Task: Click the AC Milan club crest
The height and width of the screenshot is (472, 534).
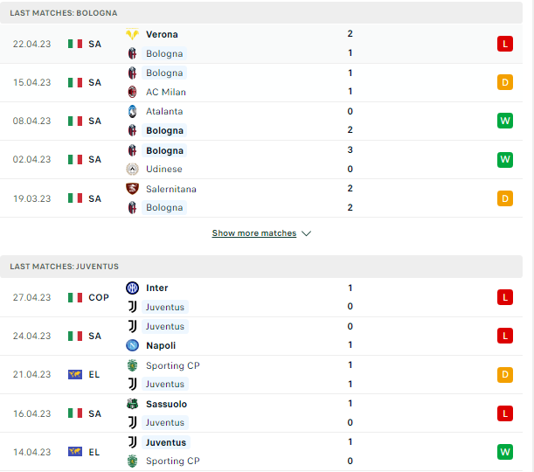Action: (x=132, y=92)
